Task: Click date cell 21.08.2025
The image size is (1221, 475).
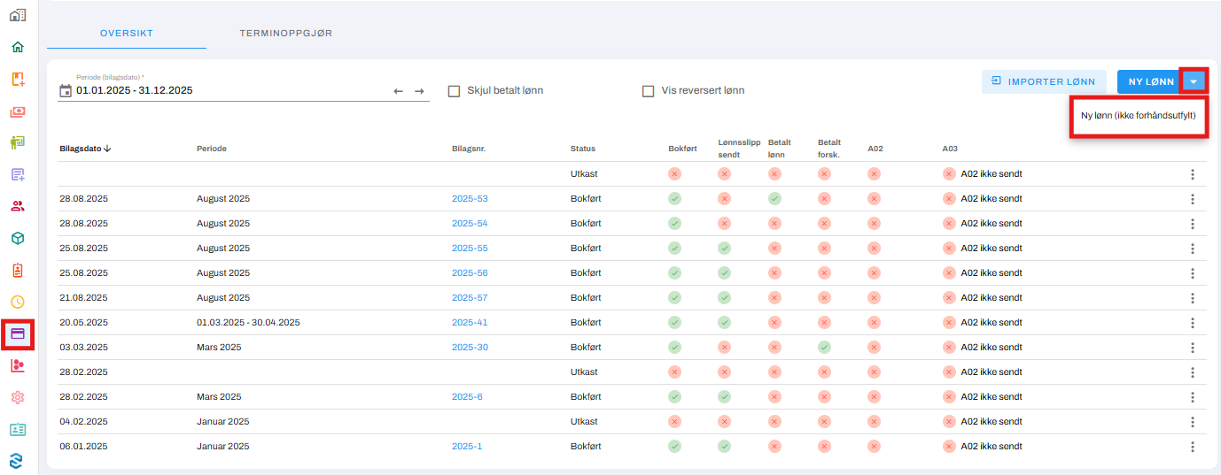Action: click(83, 298)
